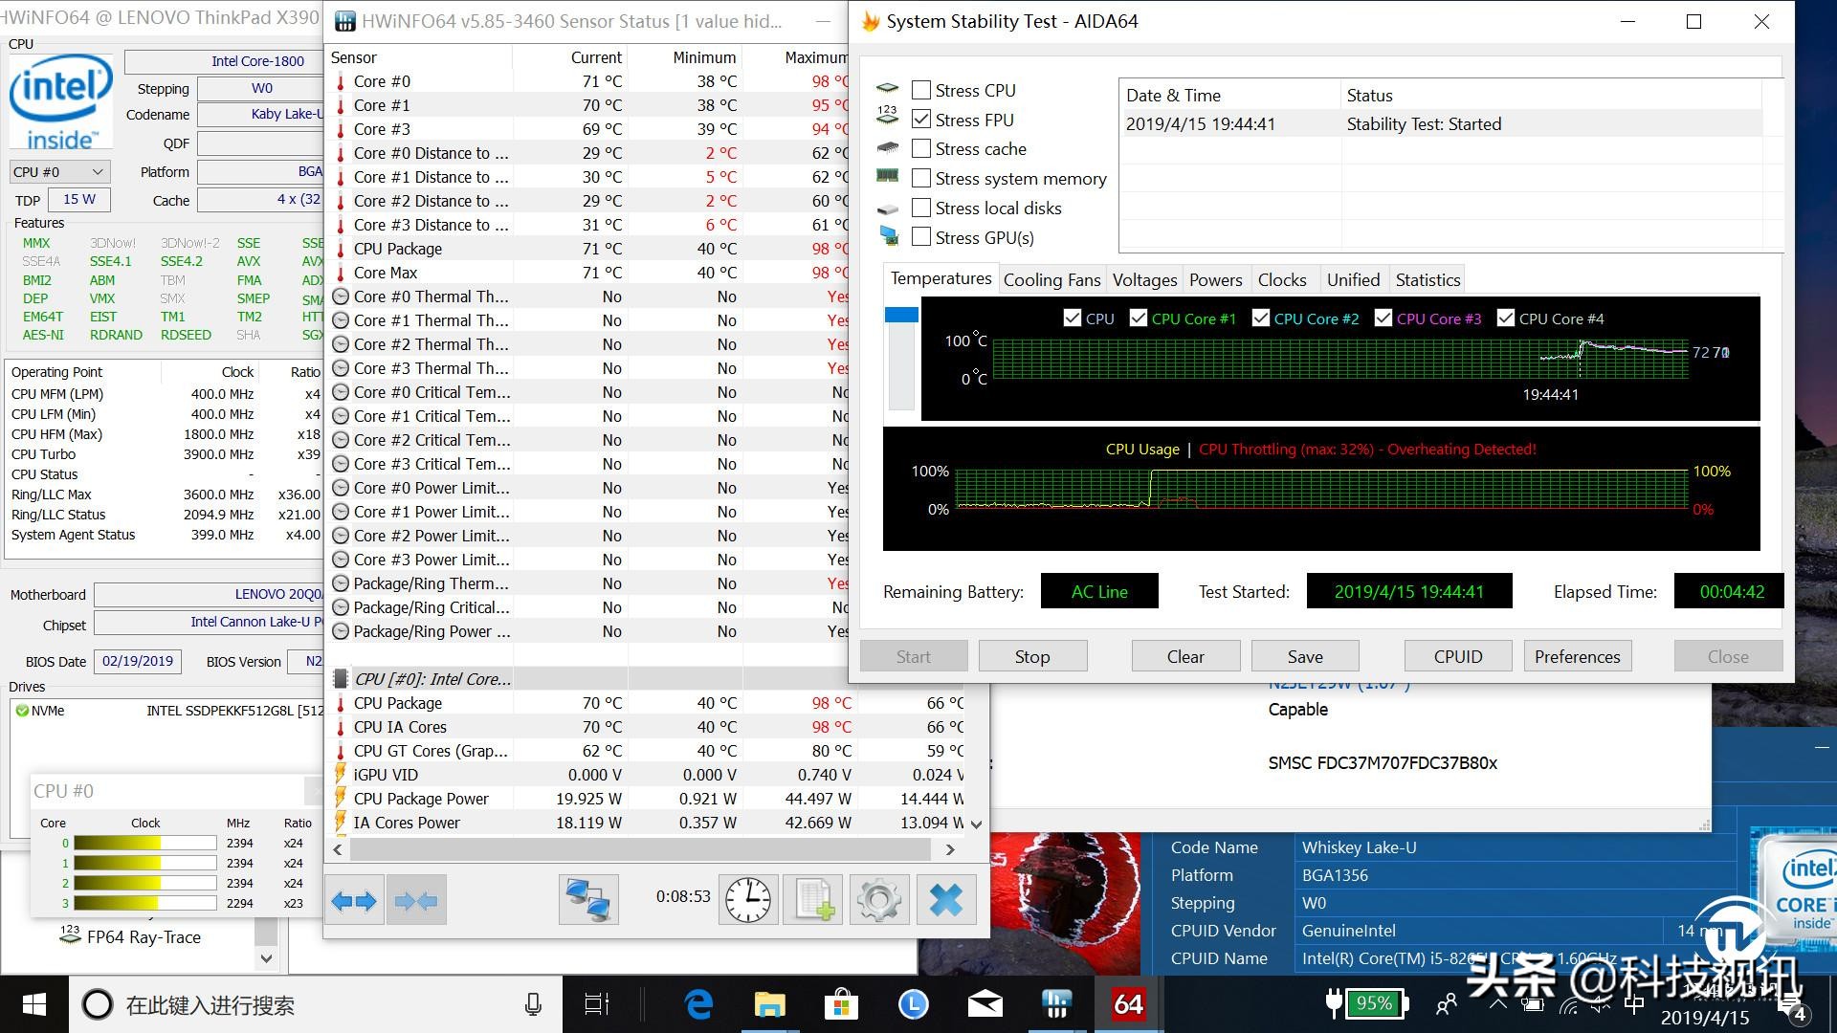Click the Core #0 thermometer icon

340,81
